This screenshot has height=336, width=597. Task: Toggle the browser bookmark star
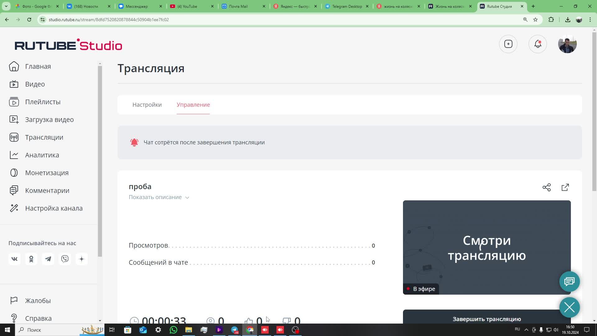tap(535, 19)
